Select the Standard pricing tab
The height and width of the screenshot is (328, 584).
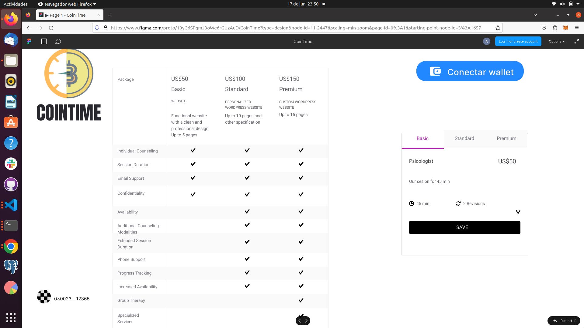[x=464, y=138]
